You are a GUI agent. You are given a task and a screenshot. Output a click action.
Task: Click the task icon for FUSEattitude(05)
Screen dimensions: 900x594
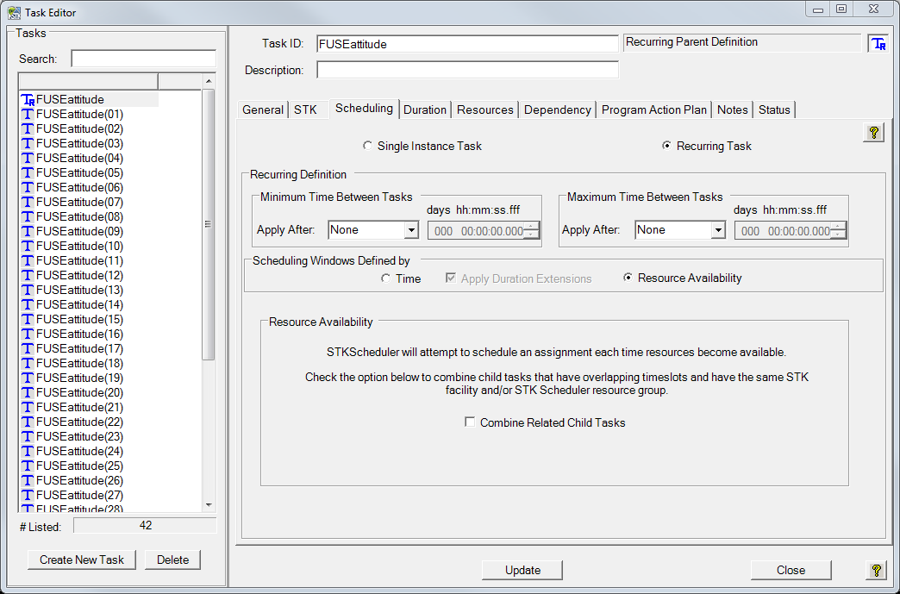(x=28, y=173)
